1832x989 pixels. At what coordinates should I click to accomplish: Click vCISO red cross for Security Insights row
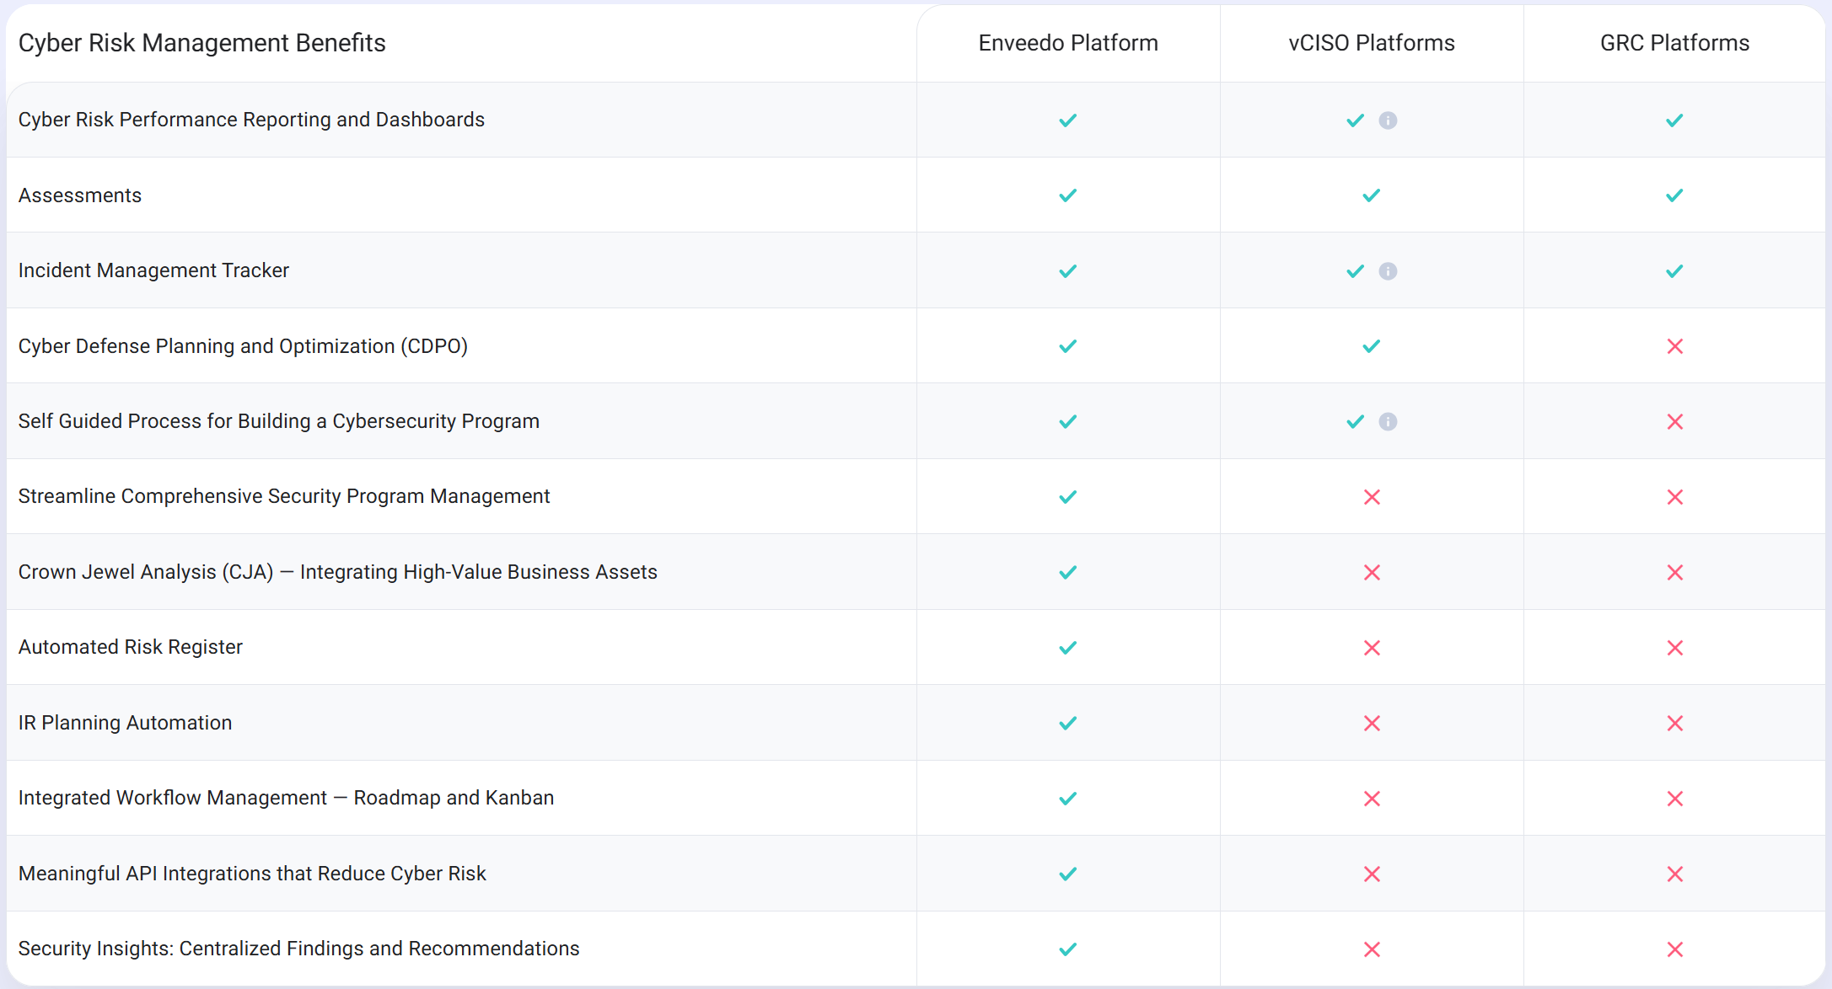(x=1372, y=949)
